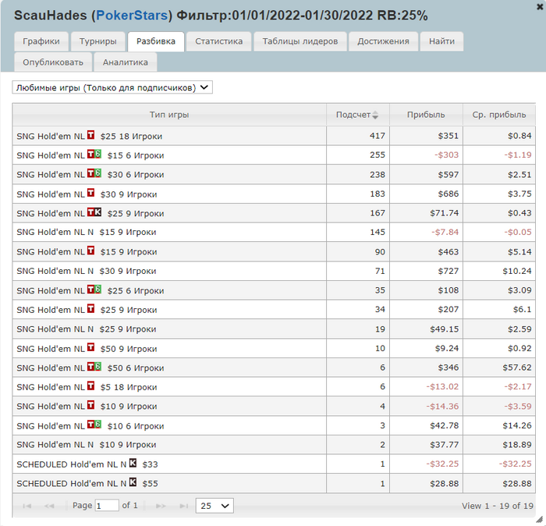546x526 pixels.
Task: Click the green 6-max icon in the $50 6 Игроки row
Action: click(x=97, y=366)
